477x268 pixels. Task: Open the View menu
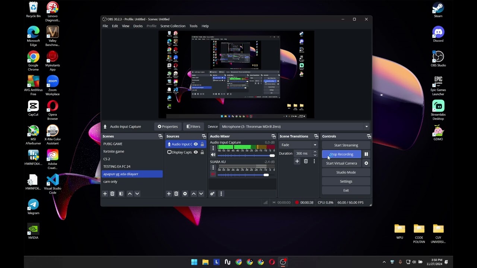[x=126, y=26]
